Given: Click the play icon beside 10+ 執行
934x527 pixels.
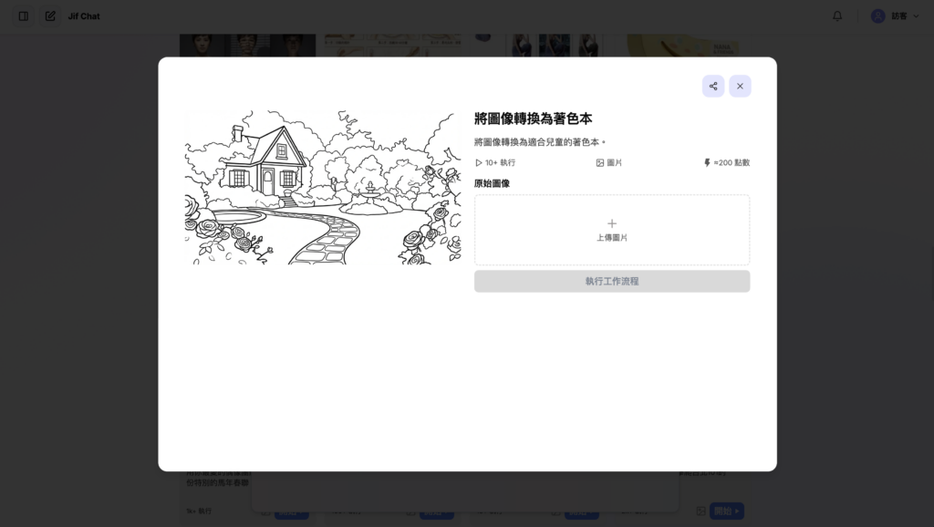Looking at the screenshot, I should click(x=478, y=162).
